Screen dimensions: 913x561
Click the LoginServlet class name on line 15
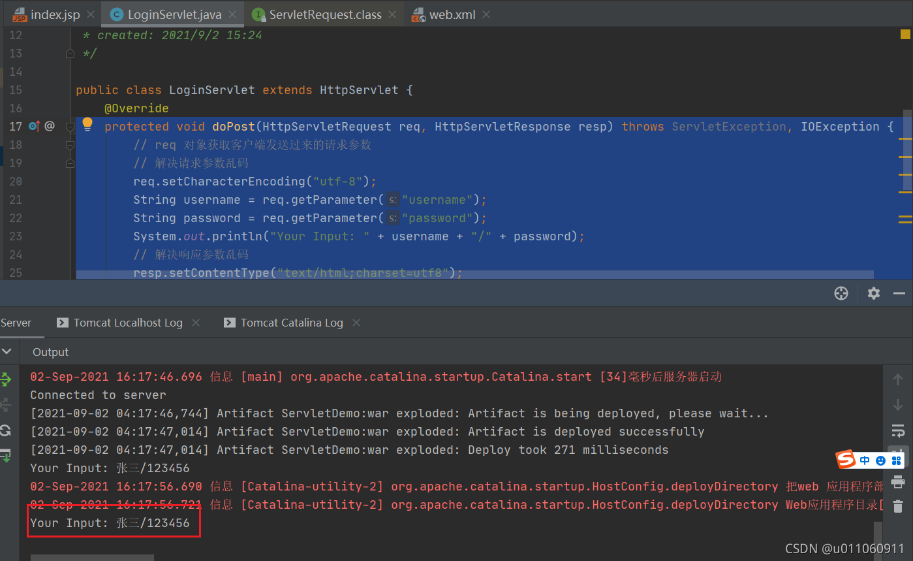click(212, 90)
